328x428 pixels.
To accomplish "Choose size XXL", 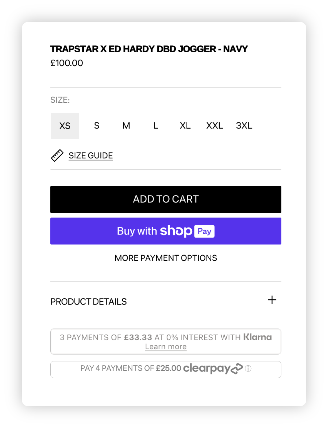I will 215,126.
